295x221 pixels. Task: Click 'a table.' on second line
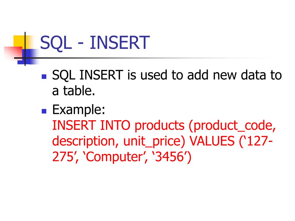pos(73,91)
